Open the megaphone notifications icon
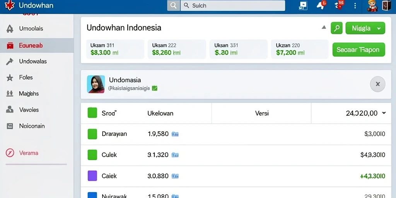The image size is (396, 198). (321, 5)
